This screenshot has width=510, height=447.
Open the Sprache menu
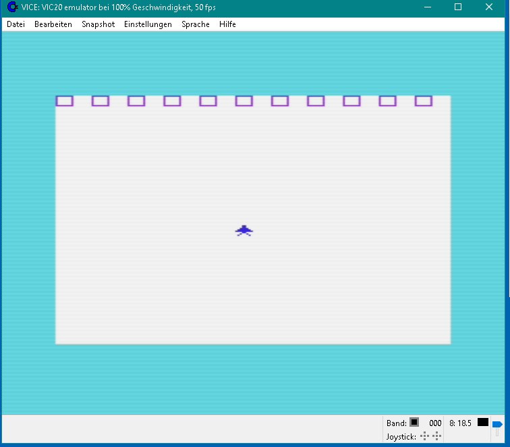196,24
